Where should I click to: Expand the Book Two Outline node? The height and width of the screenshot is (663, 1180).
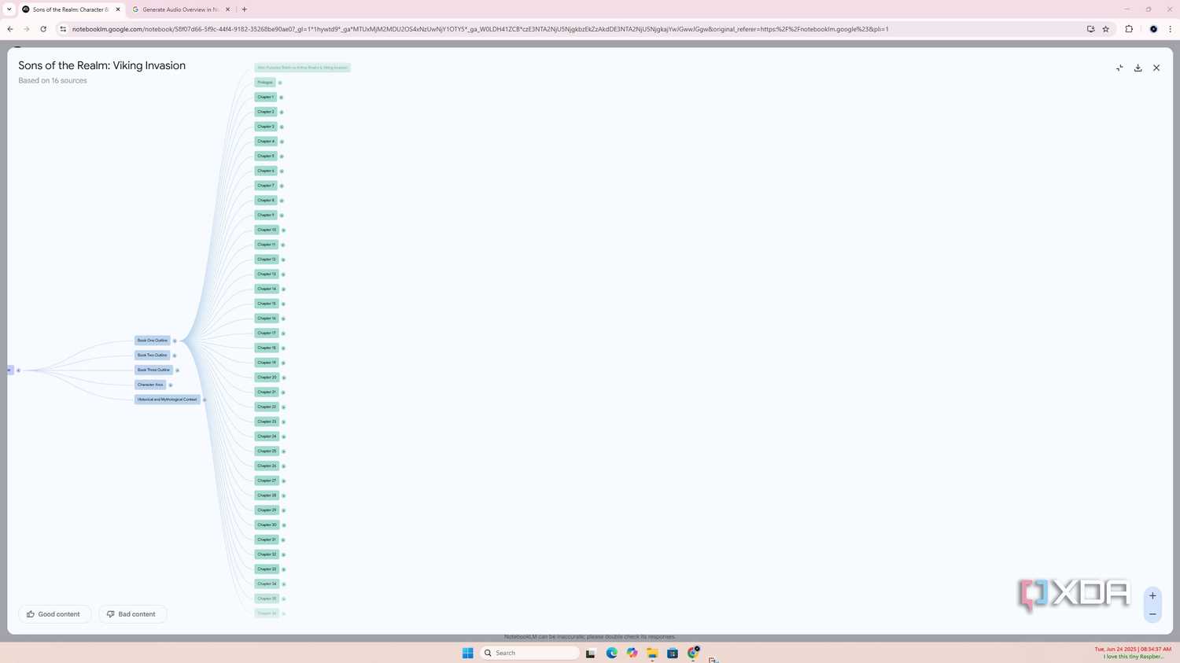(175, 355)
